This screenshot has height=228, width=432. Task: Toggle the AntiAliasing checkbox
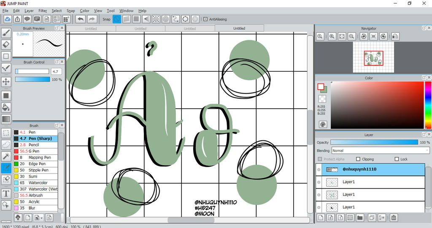[x=205, y=19]
